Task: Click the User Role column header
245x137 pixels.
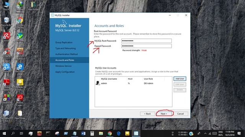Action: [148, 79]
